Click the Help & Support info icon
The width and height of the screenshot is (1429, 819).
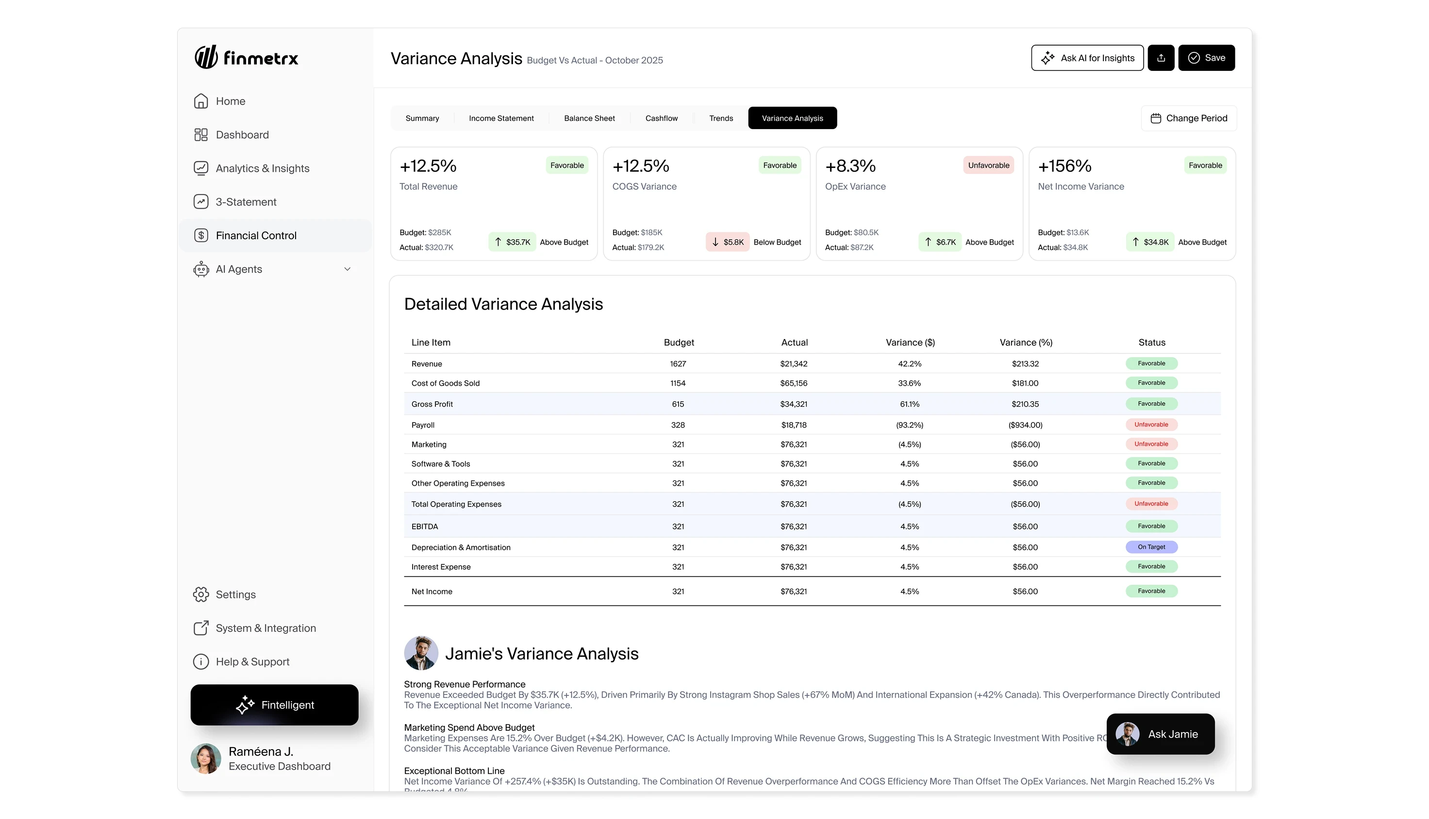pyautogui.click(x=201, y=662)
